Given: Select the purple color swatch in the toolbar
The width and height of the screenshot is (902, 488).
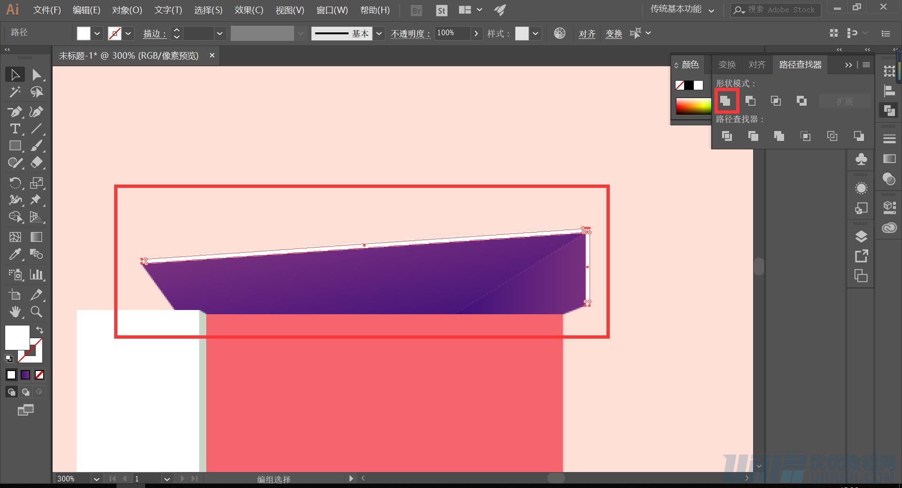Looking at the screenshot, I should coord(25,374).
